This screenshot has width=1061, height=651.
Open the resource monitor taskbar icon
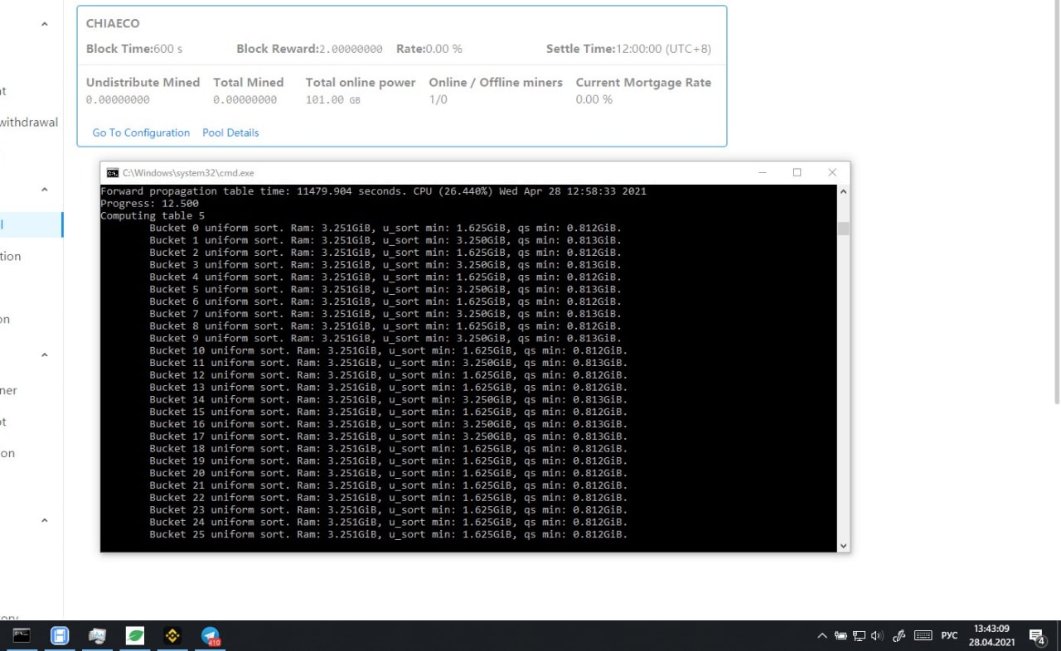[97, 636]
